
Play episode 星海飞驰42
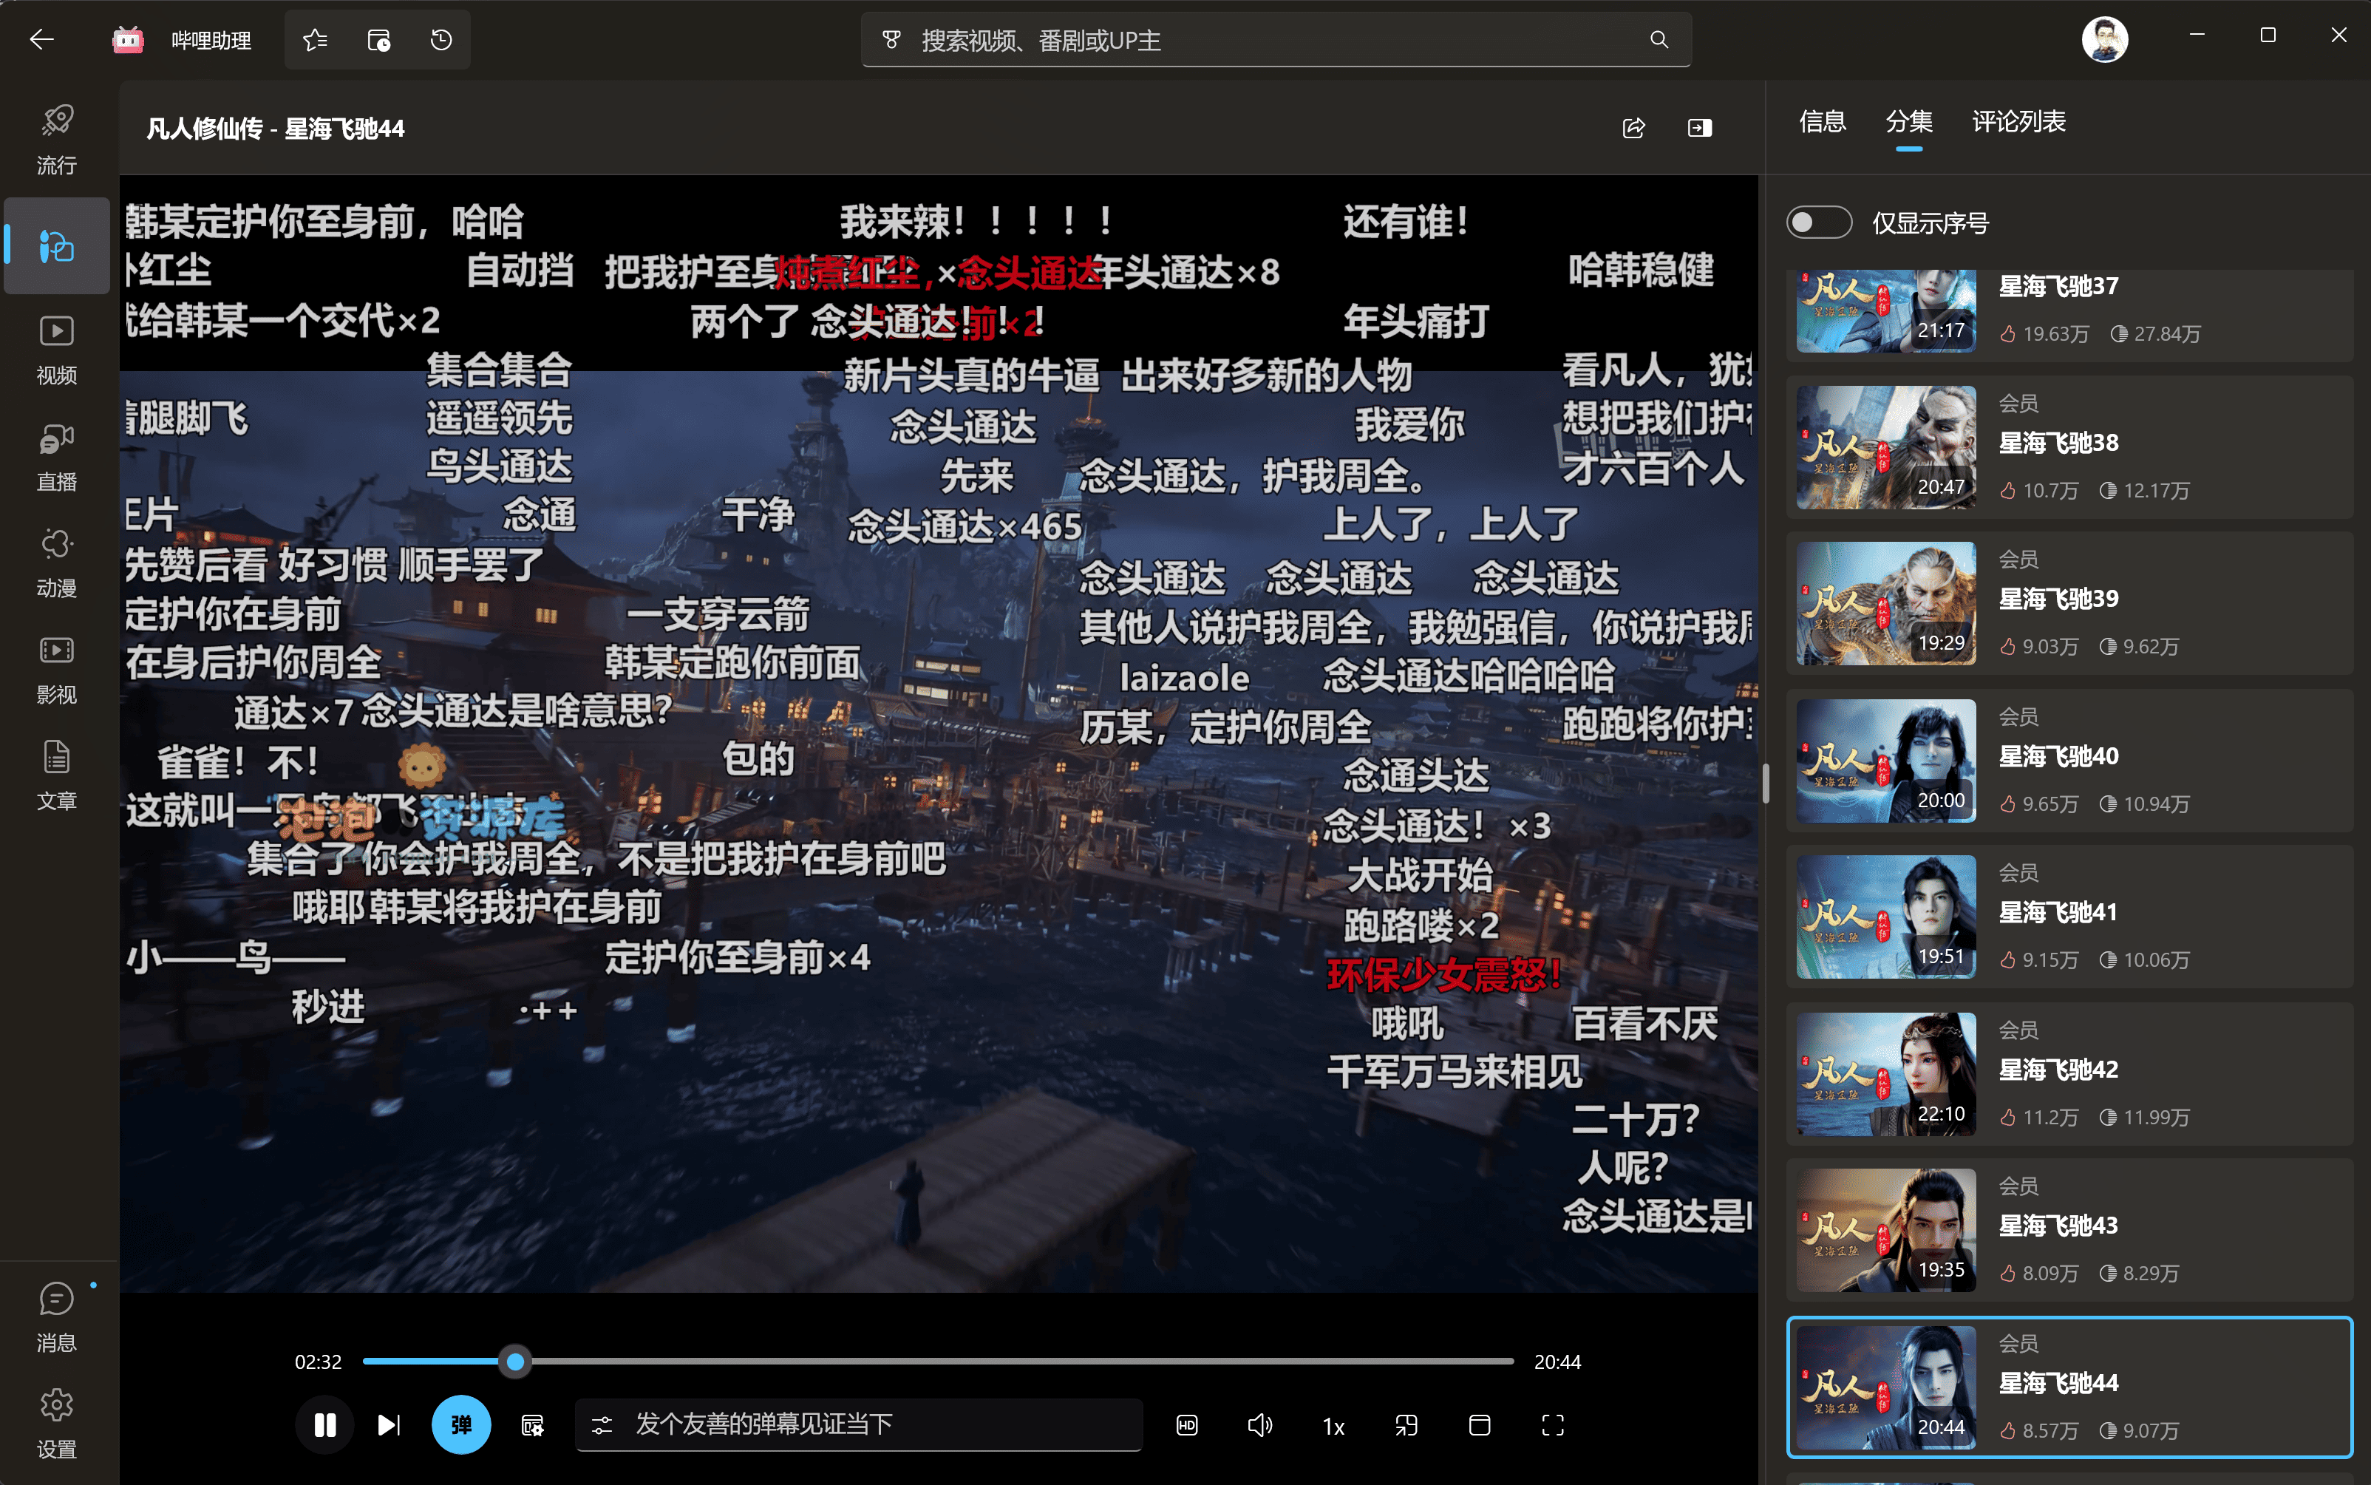2069,1075
